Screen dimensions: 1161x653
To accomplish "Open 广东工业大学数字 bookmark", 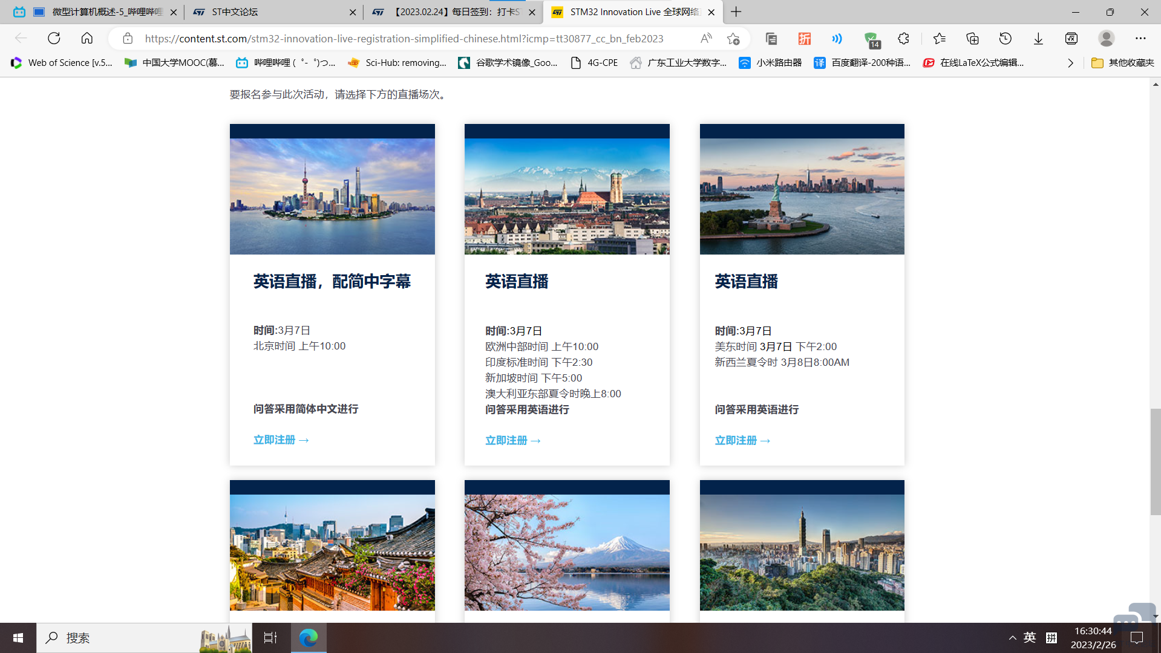I will tap(678, 62).
